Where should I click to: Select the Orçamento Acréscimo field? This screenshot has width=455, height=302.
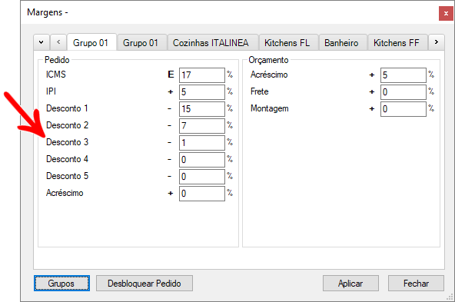[404, 75]
